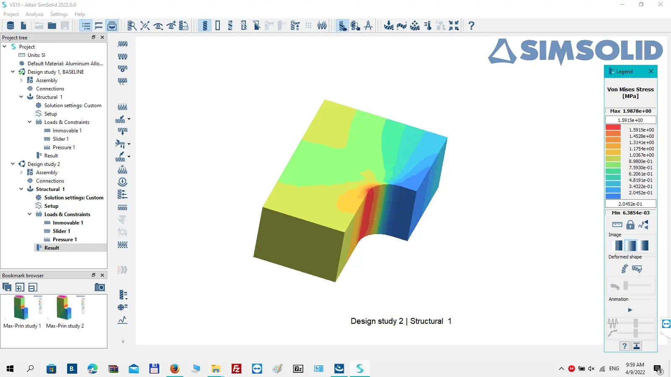The width and height of the screenshot is (671, 377).
Task: Open the Settings menu
Action: click(59, 14)
